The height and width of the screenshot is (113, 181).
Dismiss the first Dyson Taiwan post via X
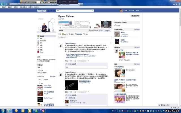(x=111, y=43)
